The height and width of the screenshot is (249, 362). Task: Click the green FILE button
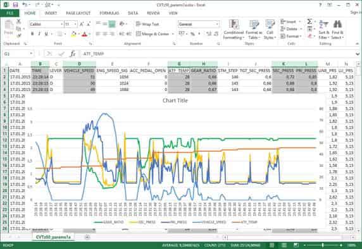click(x=9, y=13)
